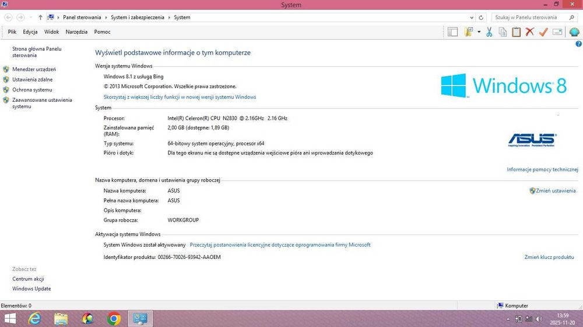
Task: Expand address bar history dropdown
Action: (x=472, y=17)
